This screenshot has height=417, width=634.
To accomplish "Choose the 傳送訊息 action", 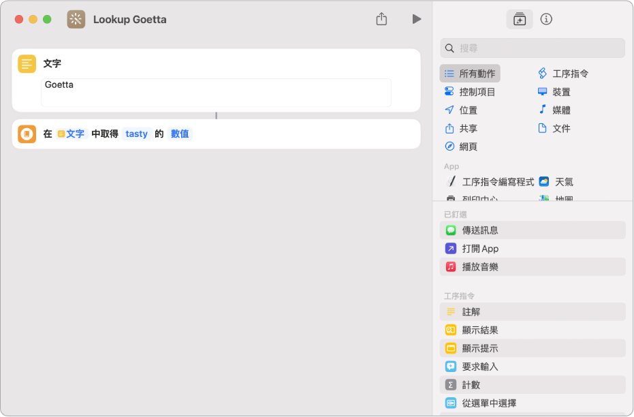I will click(533, 230).
